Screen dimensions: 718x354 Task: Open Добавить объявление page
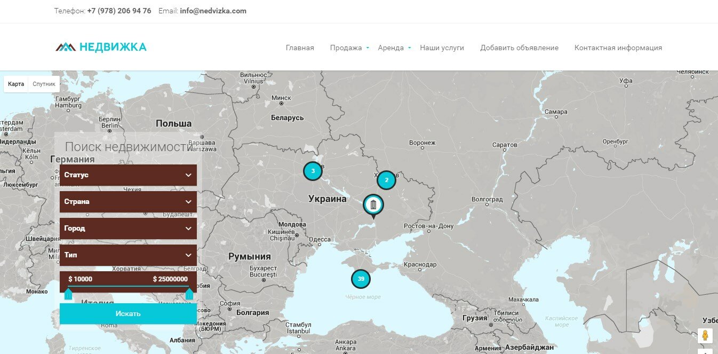pyautogui.click(x=519, y=48)
